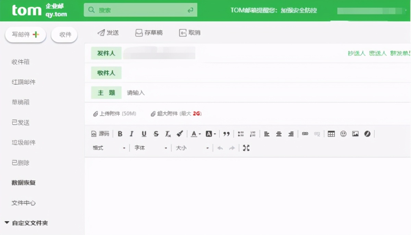
Task: Toggle strikethrough formatting
Action: pos(156,134)
